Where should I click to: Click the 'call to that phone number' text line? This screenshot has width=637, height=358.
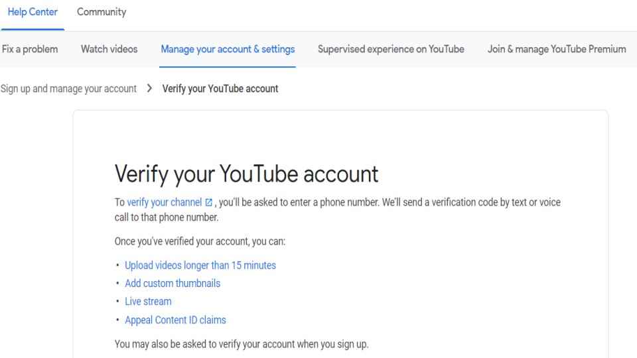pyautogui.click(x=167, y=217)
